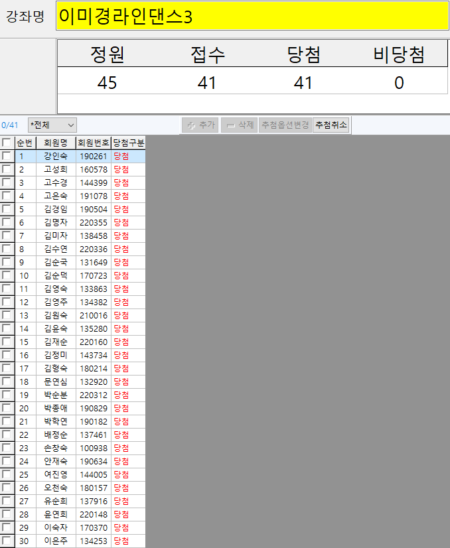The height and width of the screenshot is (548, 450).
Task: Check the box for row 고성희
Action: point(6,169)
